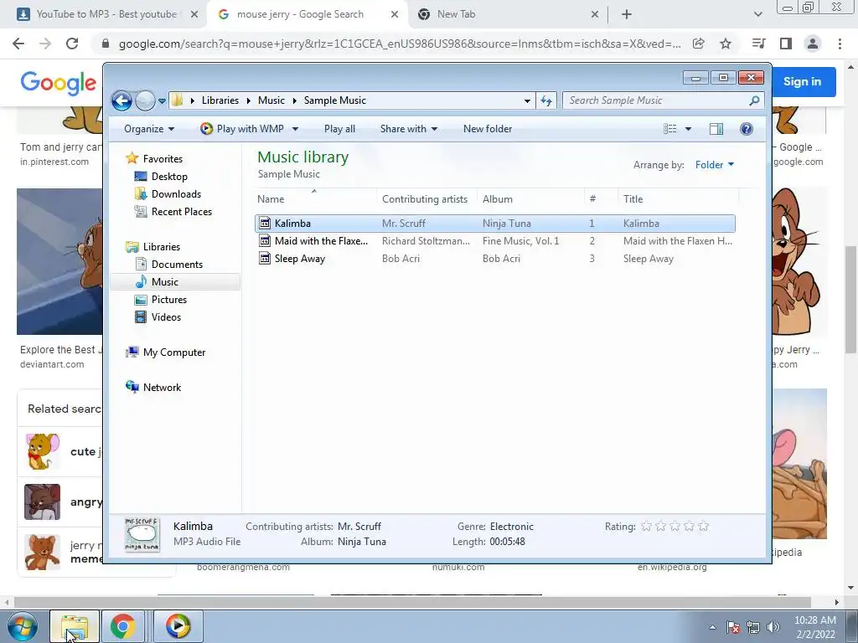Screen dimensions: 858x643
Task: Select My Computer in the navigation pane
Action: (x=174, y=352)
